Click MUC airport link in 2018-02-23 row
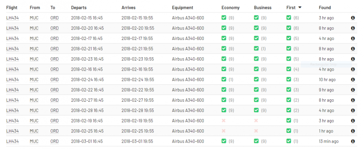The height and width of the screenshot is (149, 364). (x=34, y=59)
